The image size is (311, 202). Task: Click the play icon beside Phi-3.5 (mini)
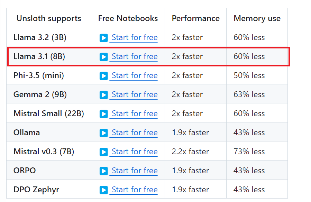(103, 76)
